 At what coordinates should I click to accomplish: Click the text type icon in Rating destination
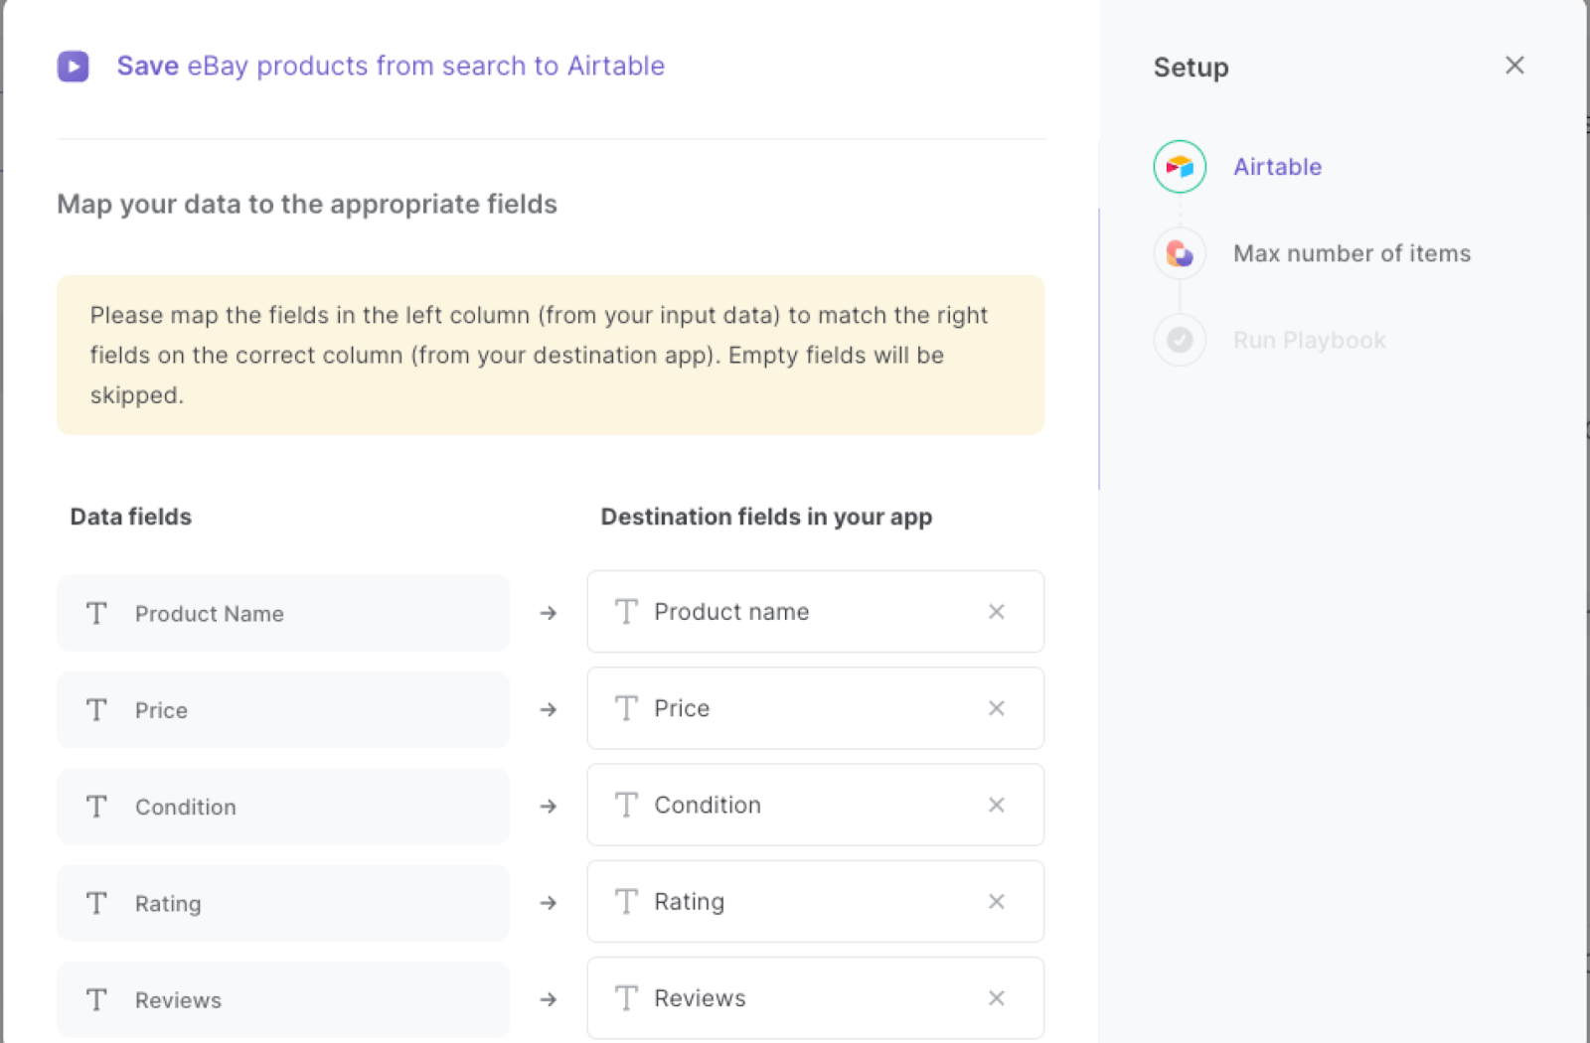[626, 901]
